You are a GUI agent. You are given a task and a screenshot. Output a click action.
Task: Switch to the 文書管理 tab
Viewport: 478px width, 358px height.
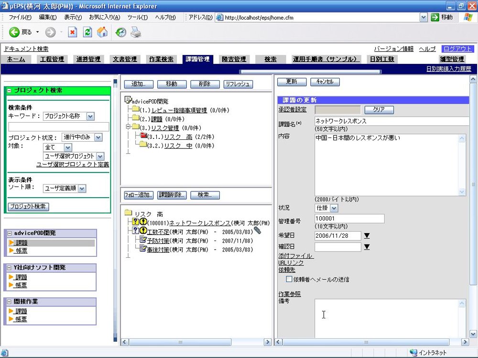125,59
